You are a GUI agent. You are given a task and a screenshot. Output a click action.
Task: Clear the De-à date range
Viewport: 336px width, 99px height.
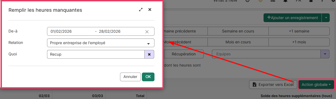coord(147,32)
